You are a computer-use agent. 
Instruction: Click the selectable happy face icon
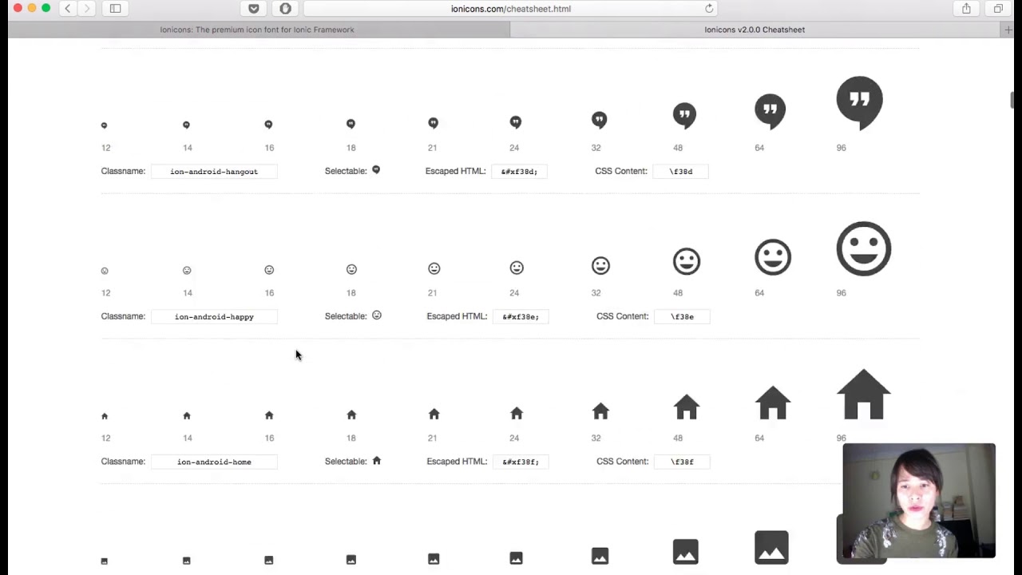[377, 315]
